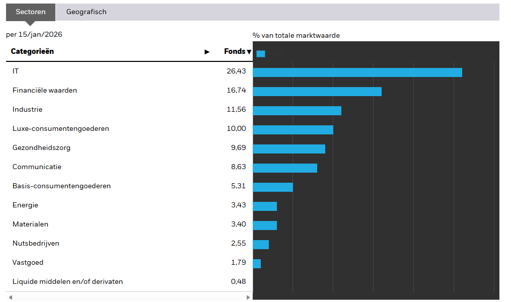Click the Industrie bar in the chart
This screenshot has height=302, width=511.
297,111
